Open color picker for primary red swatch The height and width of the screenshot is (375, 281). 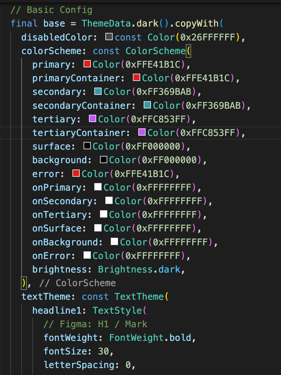(x=87, y=64)
